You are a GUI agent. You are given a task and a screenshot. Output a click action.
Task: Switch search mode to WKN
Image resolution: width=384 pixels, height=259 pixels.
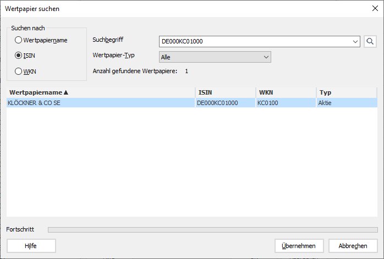[19, 71]
